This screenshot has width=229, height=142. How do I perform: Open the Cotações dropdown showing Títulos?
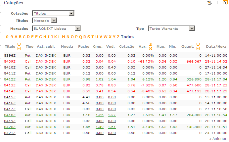tap(53, 13)
